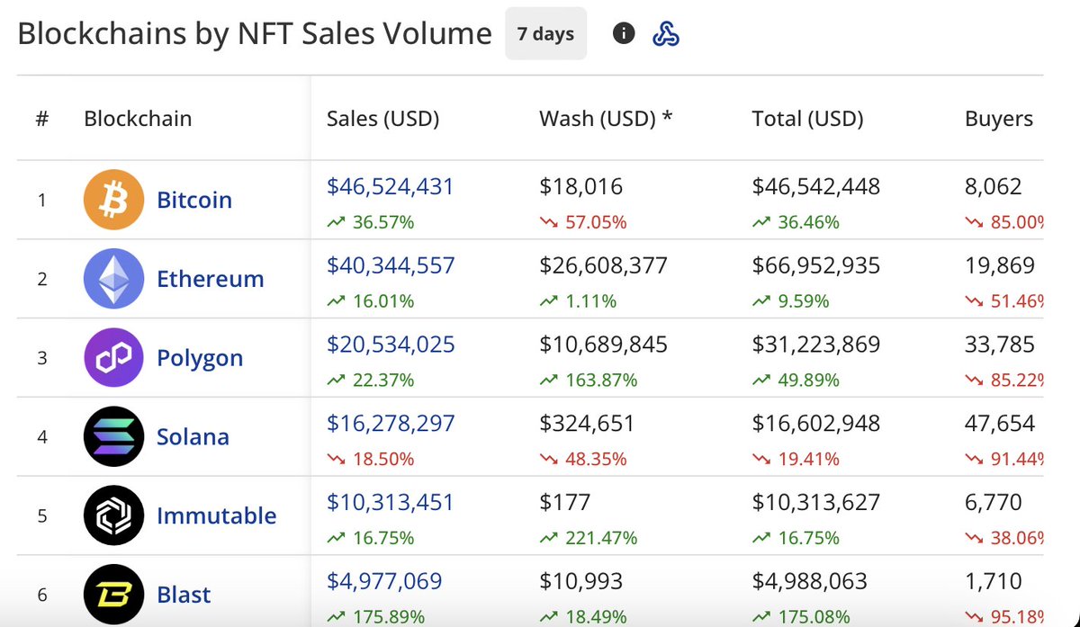Click Blast total $4,988,063
Screen dimensions: 1080x627
click(x=810, y=581)
